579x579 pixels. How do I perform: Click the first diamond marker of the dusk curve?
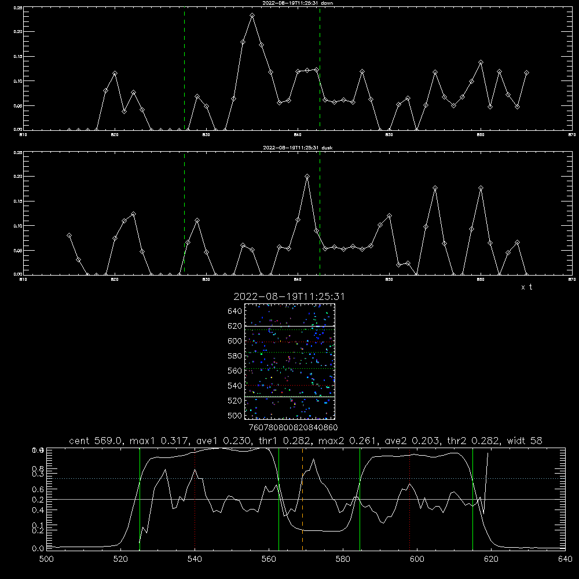click(69, 235)
